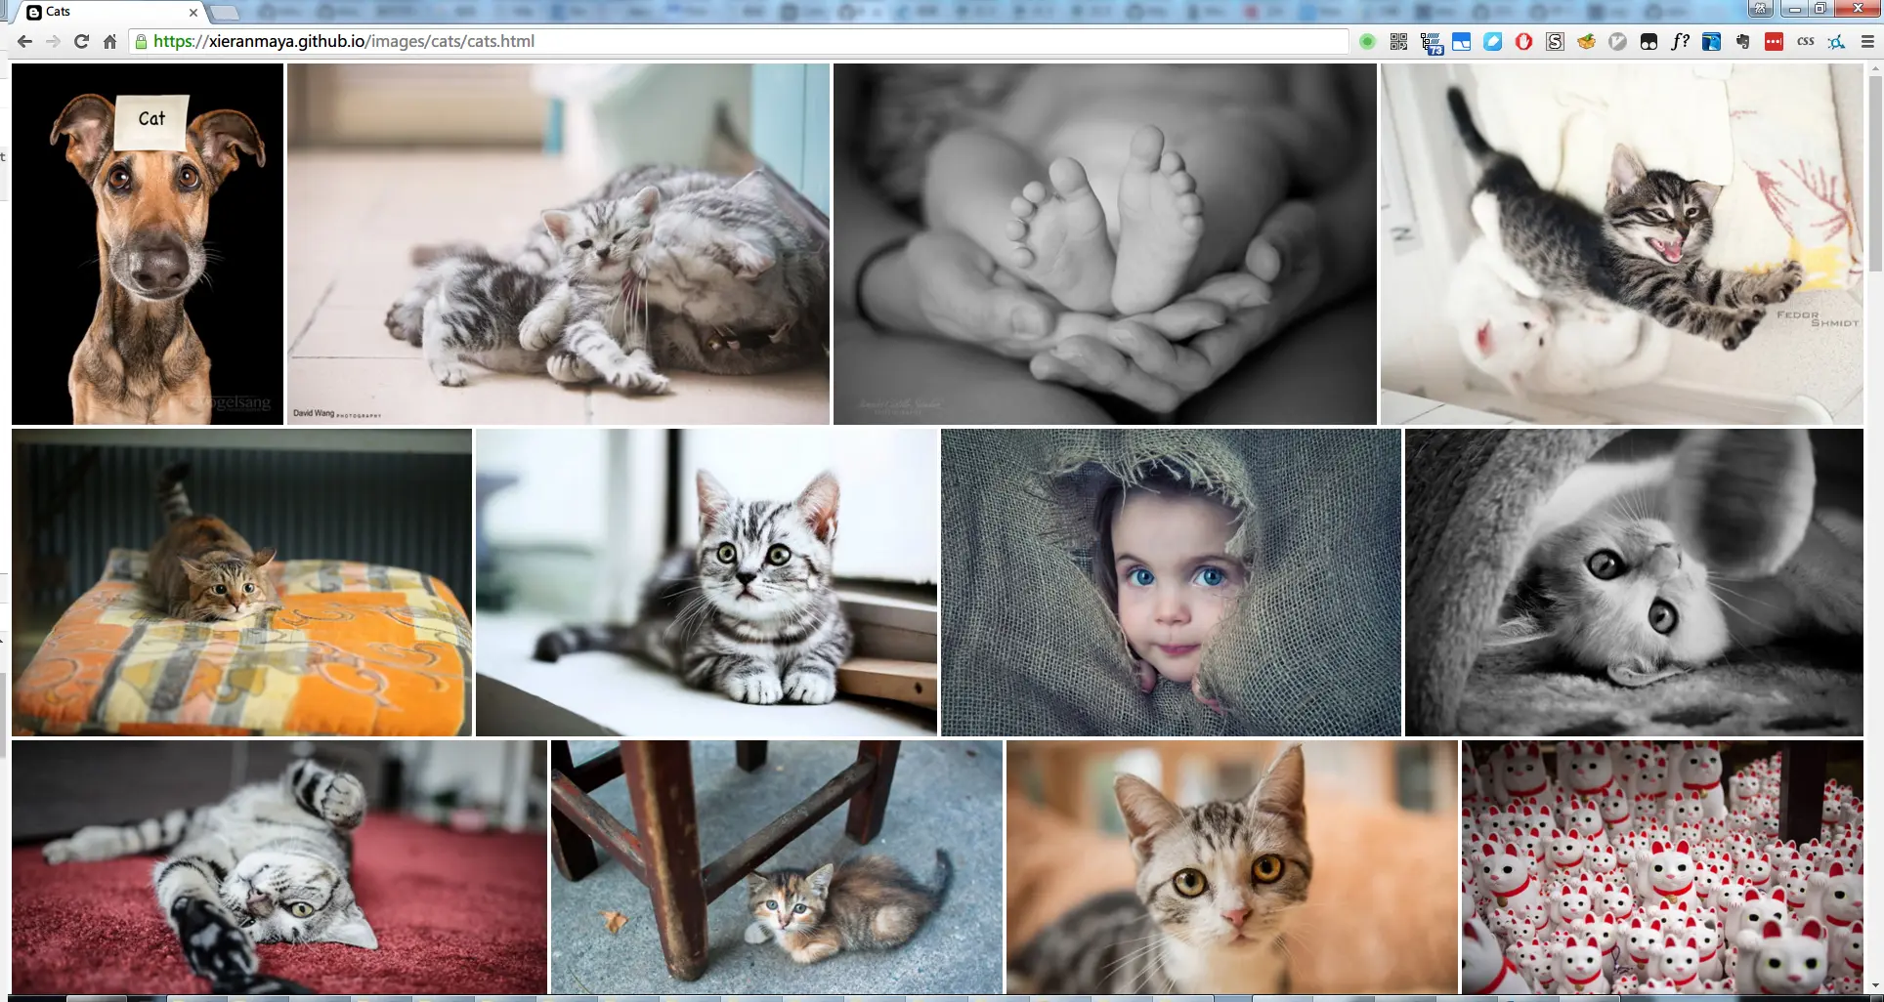Open the cat on orange cushion photo
This screenshot has height=1002, width=1884.
tap(241, 582)
